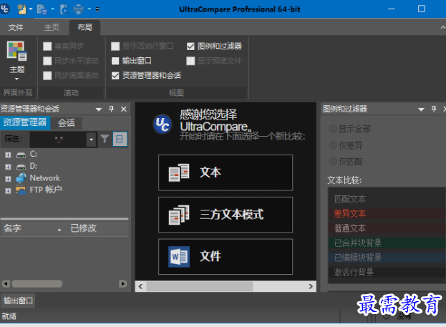Open the 资源管理器和会话 panel menu arrow
Viewport: 446px width, 327px height.
tap(99, 109)
